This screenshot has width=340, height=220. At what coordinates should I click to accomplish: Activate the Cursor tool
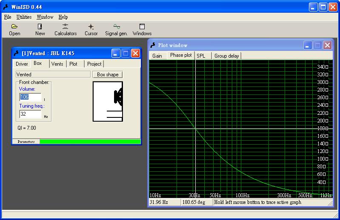click(x=91, y=29)
